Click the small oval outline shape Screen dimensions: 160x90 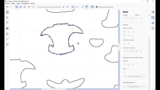(x=96, y=43)
